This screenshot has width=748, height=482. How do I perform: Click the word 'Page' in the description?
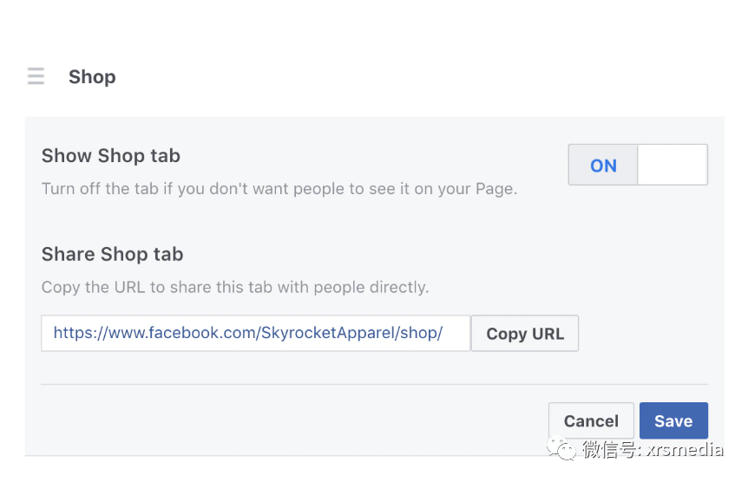pyautogui.click(x=493, y=188)
